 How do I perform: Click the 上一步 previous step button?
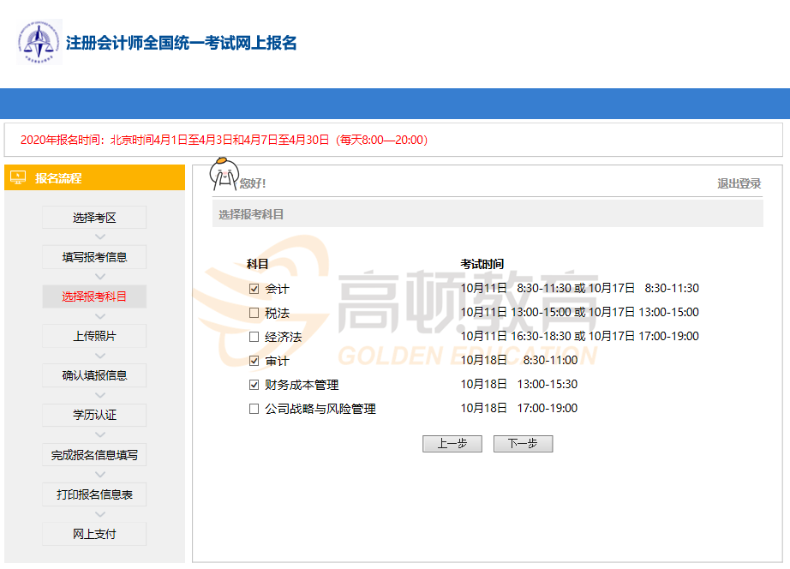tap(452, 444)
